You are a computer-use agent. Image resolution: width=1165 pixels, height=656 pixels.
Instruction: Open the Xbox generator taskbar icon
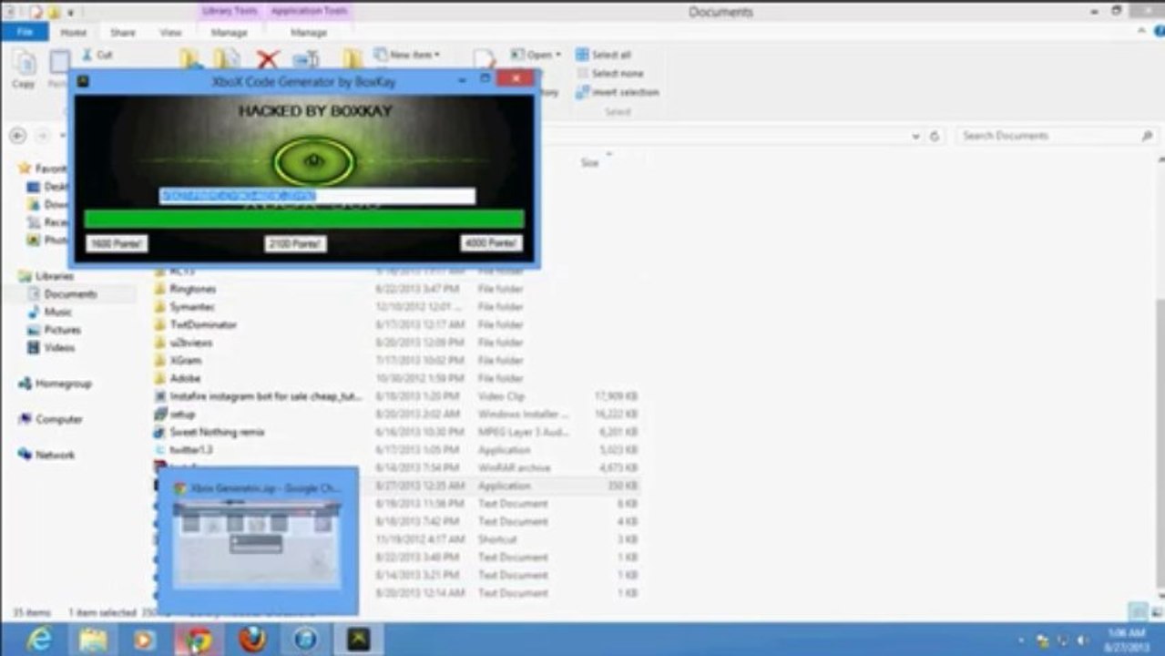(x=358, y=641)
